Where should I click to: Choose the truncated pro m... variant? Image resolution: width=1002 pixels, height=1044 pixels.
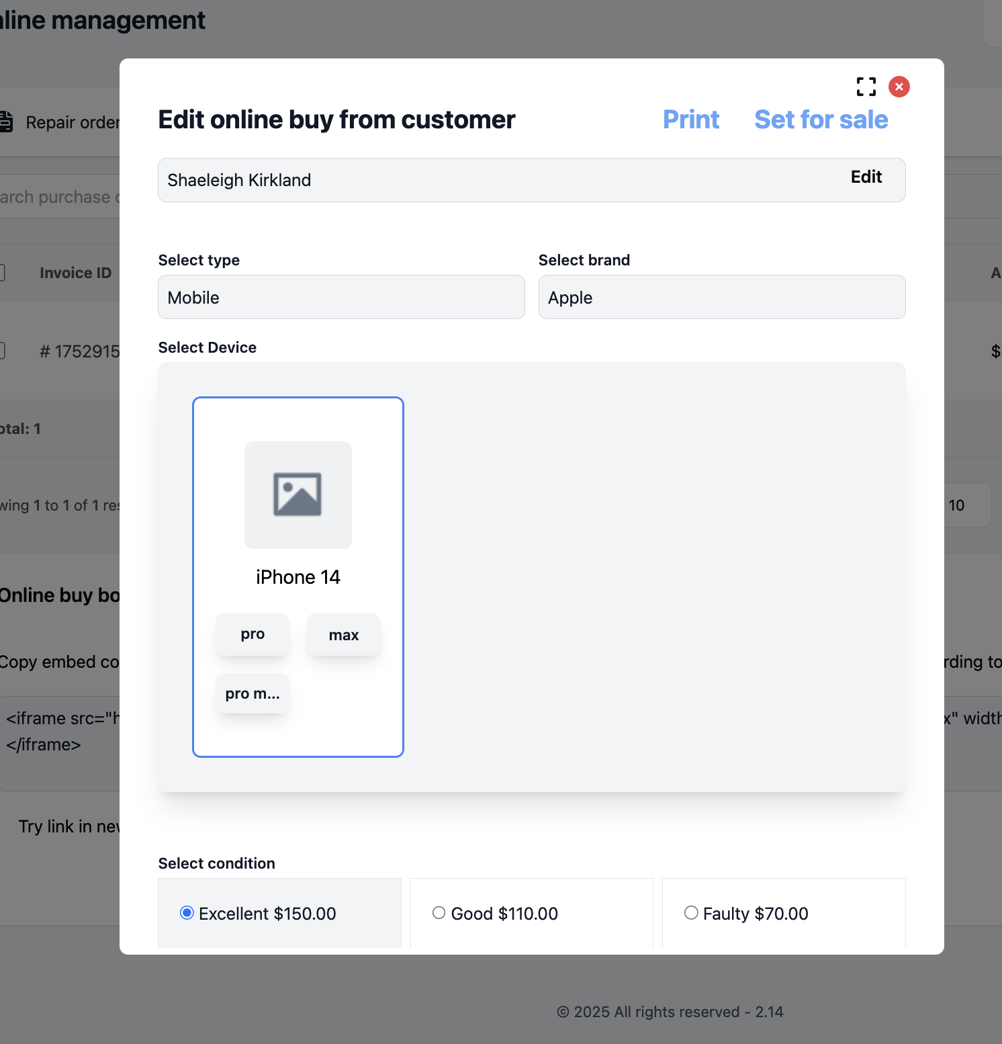(253, 693)
